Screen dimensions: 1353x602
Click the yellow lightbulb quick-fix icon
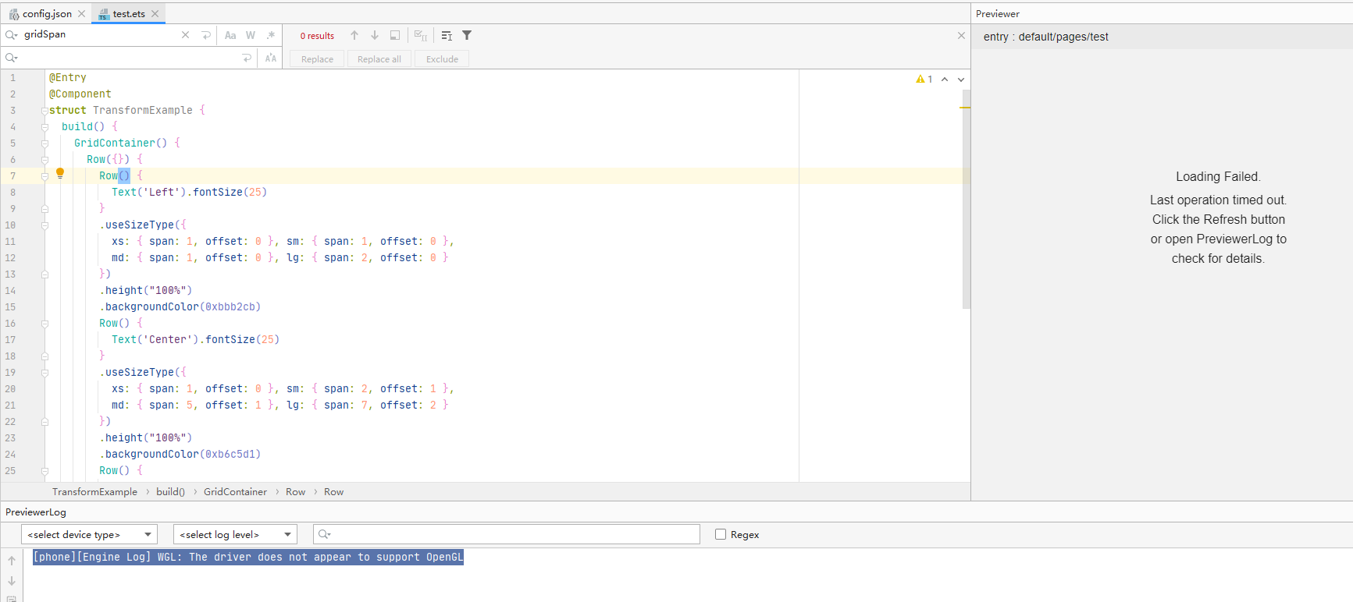pyautogui.click(x=60, y=174)
